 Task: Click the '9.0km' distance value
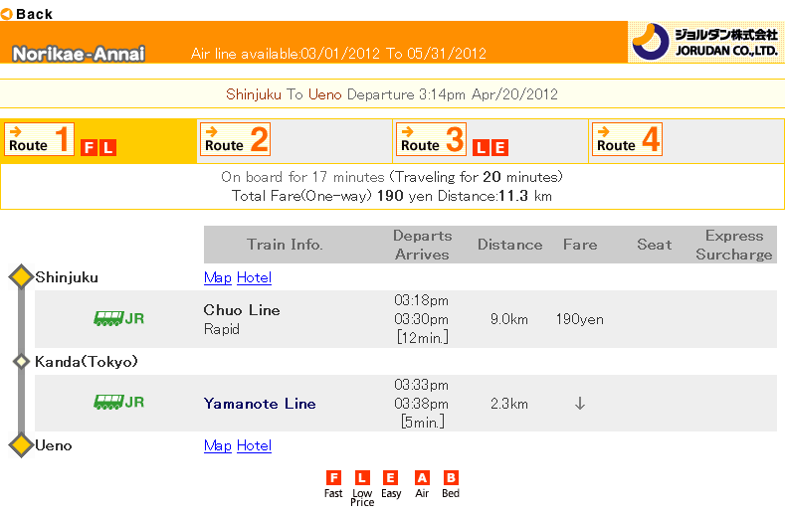[x=509, y=319]
